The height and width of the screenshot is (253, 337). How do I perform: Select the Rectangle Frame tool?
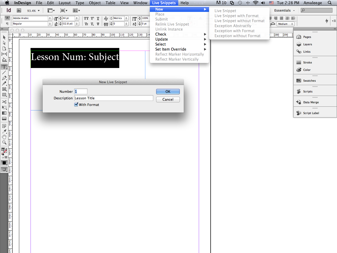pyautogui.click(x=4, y=89)
